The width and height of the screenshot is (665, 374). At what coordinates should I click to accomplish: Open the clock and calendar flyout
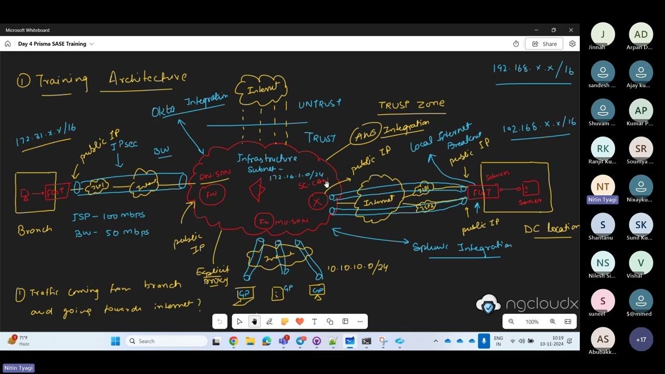(x=552, y=341)
